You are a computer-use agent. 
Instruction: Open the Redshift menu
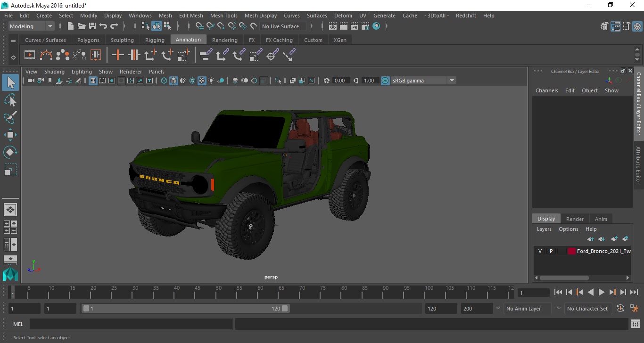(466, 16)
